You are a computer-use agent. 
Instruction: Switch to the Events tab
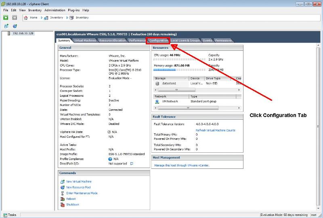click(x=208, y=41)
